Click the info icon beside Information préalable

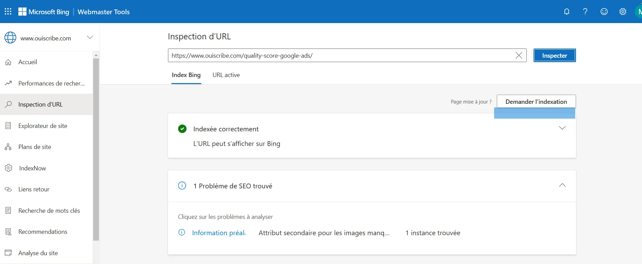(182, 232)
